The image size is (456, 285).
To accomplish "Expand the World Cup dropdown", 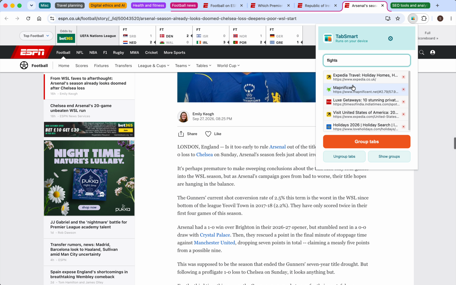I will coord(228,66).
